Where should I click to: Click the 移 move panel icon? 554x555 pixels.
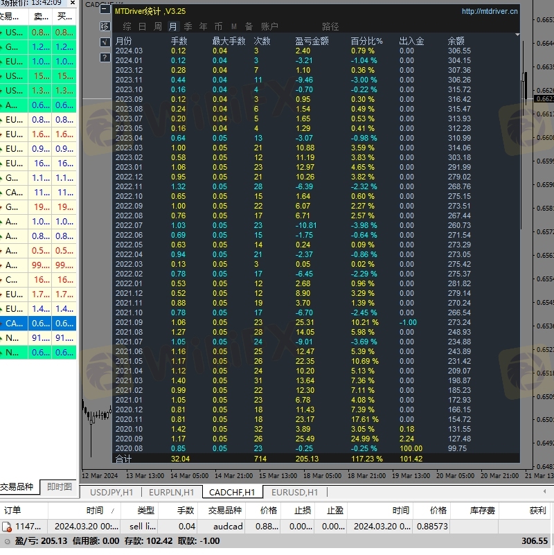105,26
